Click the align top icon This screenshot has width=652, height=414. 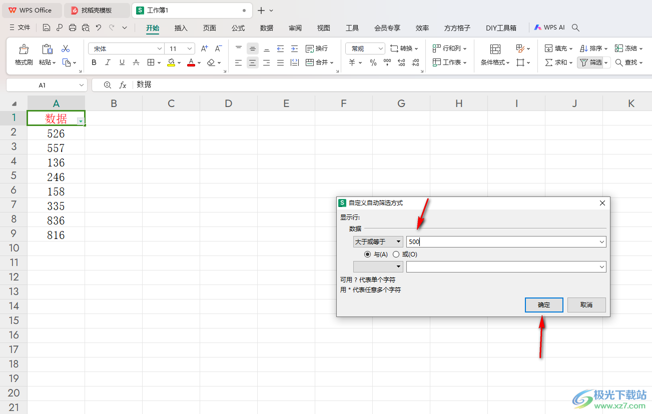(x=239, y=48)
